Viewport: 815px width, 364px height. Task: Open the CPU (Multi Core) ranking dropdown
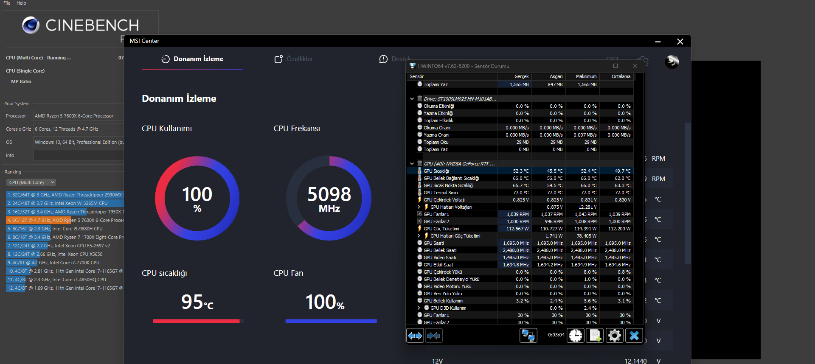click(x=31, y=182)
